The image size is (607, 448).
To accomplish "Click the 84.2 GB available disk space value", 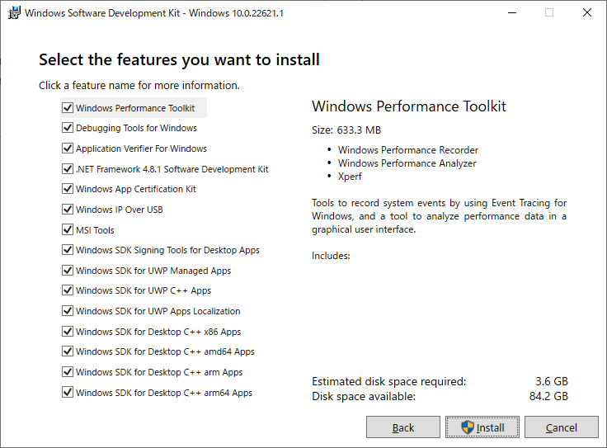I will click(548, 396).
